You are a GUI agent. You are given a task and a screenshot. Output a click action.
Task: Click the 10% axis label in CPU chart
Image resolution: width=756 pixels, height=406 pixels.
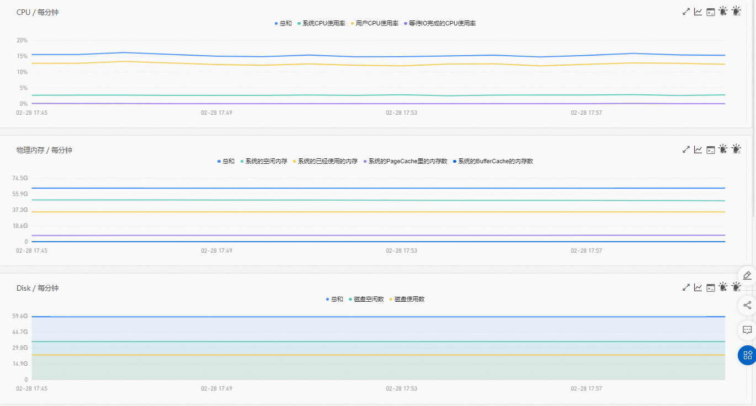(22, 72)
